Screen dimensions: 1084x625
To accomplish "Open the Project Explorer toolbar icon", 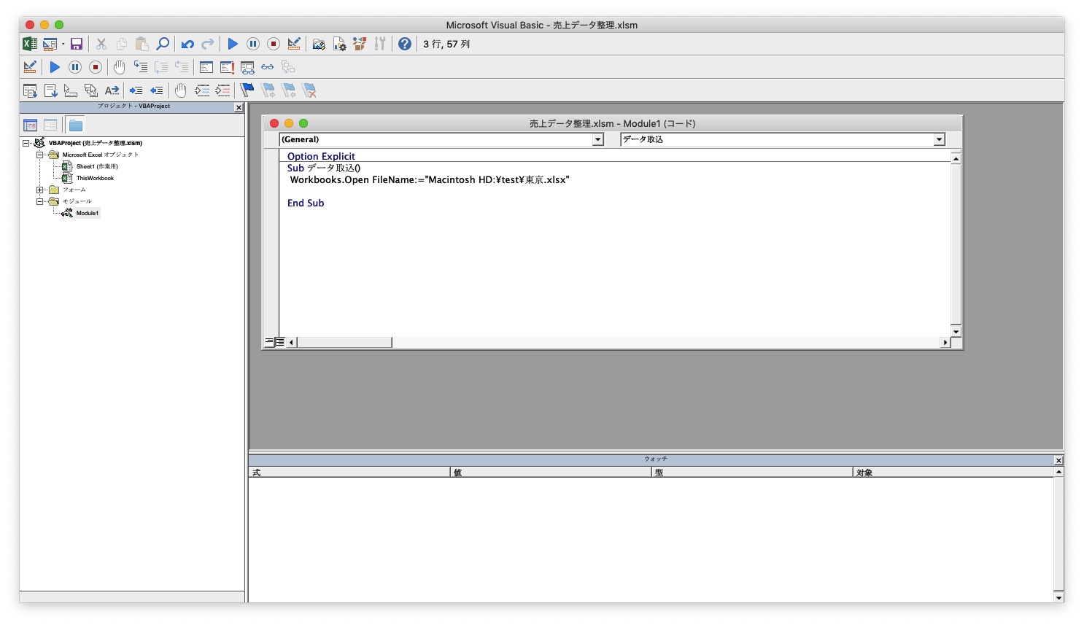I will coord(319,44).
